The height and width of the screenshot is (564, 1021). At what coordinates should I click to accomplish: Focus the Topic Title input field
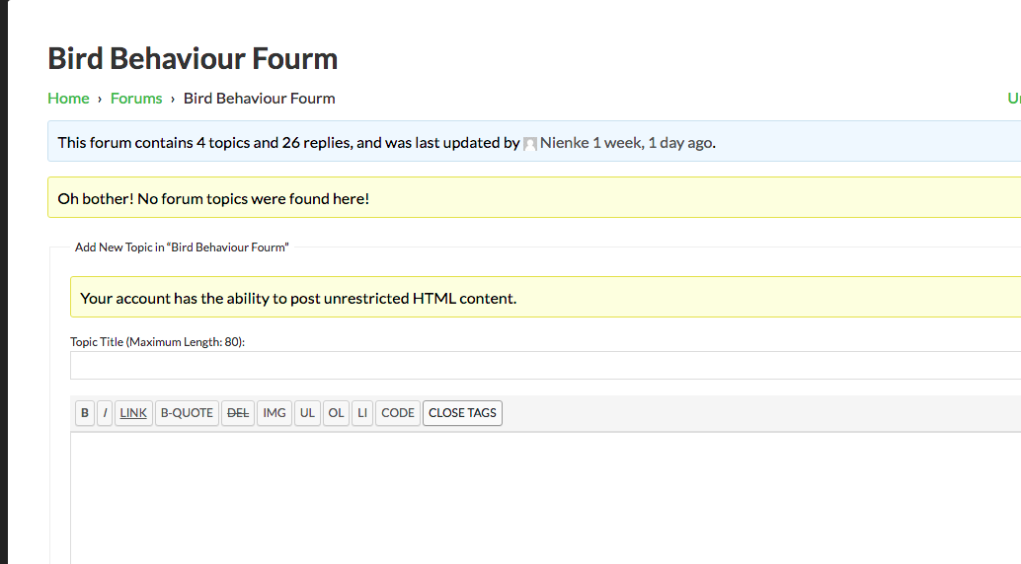(543, 366)
